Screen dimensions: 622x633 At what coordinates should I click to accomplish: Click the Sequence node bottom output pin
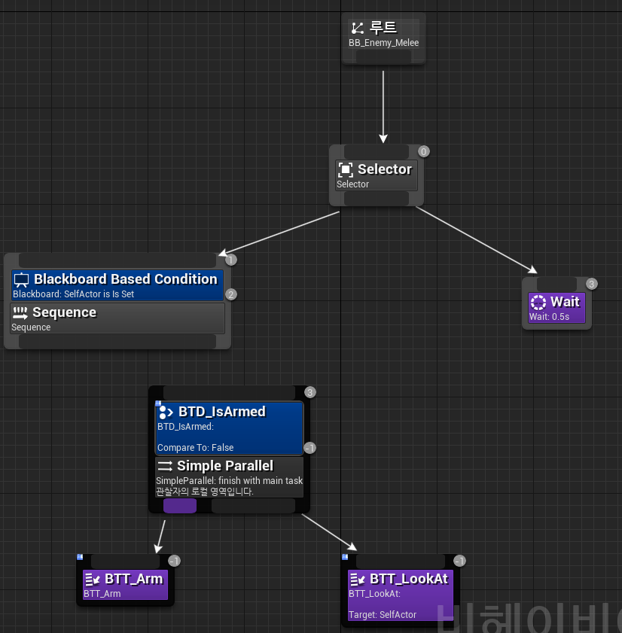tap(117, 342)
